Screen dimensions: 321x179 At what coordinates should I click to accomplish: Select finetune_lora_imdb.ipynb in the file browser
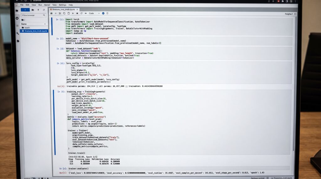click(34, 31)
